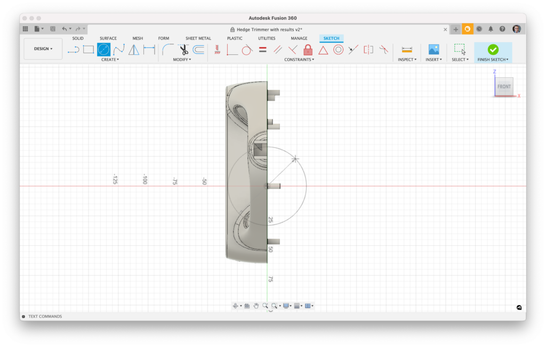Select the Fit Point Spline tool

pos(119,50)
